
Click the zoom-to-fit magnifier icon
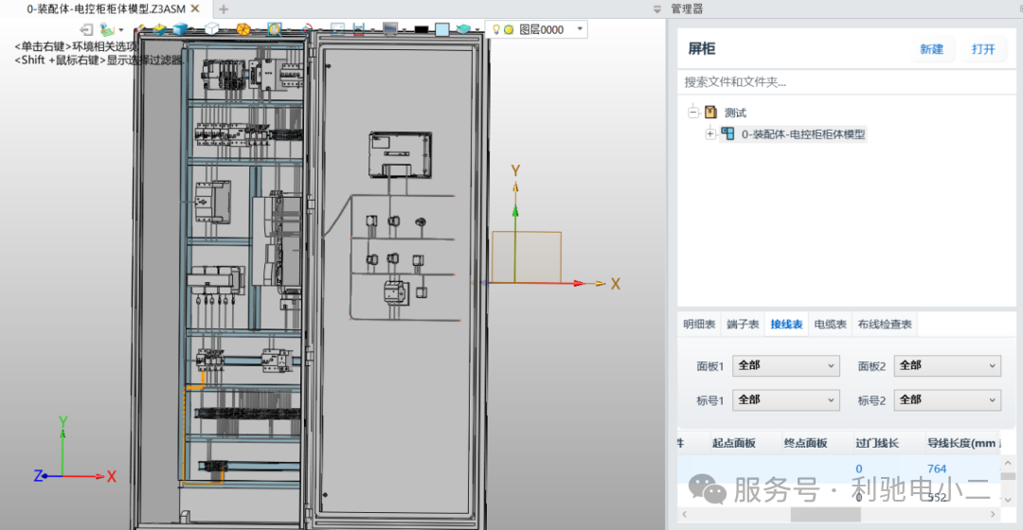point(275,29)
